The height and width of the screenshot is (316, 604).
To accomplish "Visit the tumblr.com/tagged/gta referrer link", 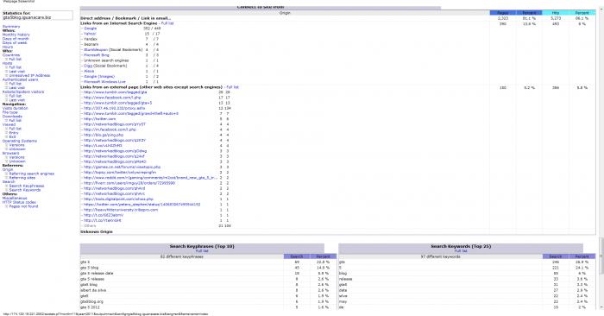I will pos(115,92).
